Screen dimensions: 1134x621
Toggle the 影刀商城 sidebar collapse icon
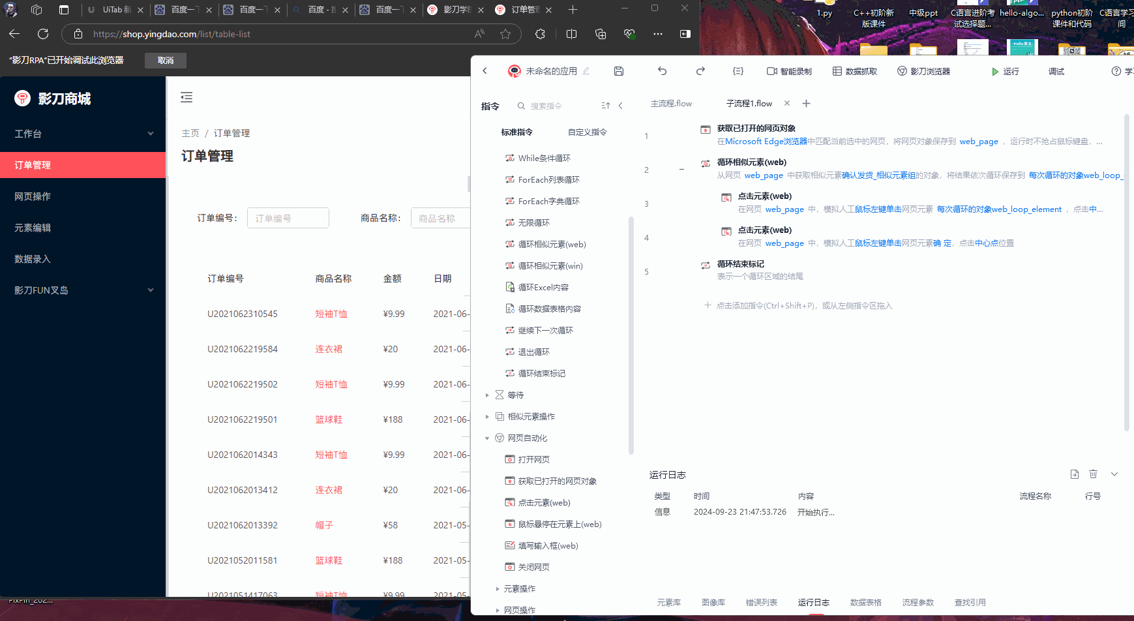click(187, 97)
